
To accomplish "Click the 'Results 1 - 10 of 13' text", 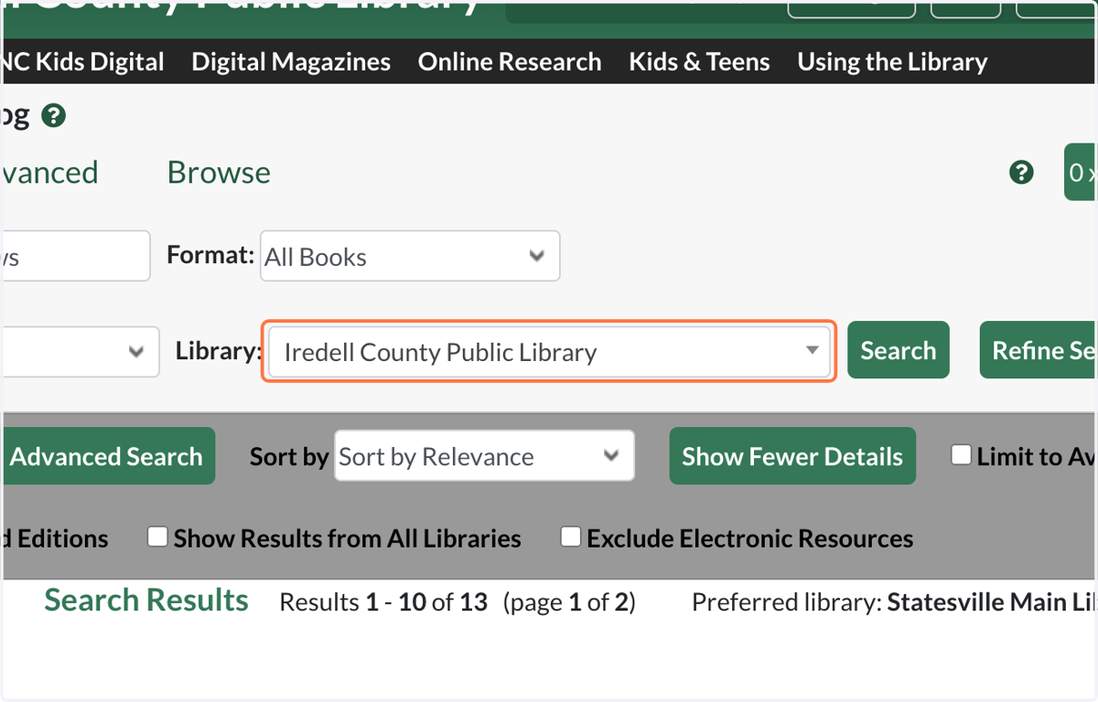I will coord(383,602).
